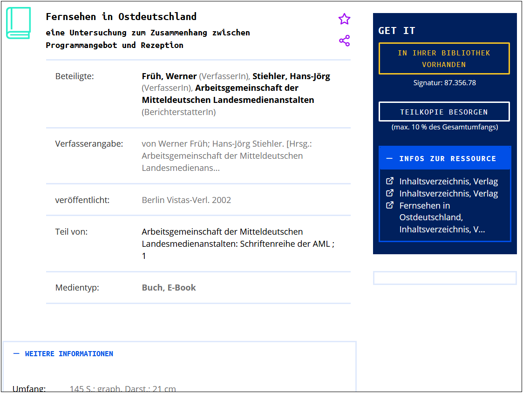Select subtitle starting with eine Untersuchung zum Zusammenhang
The image size is (523, 393).
tap(148, 39)
